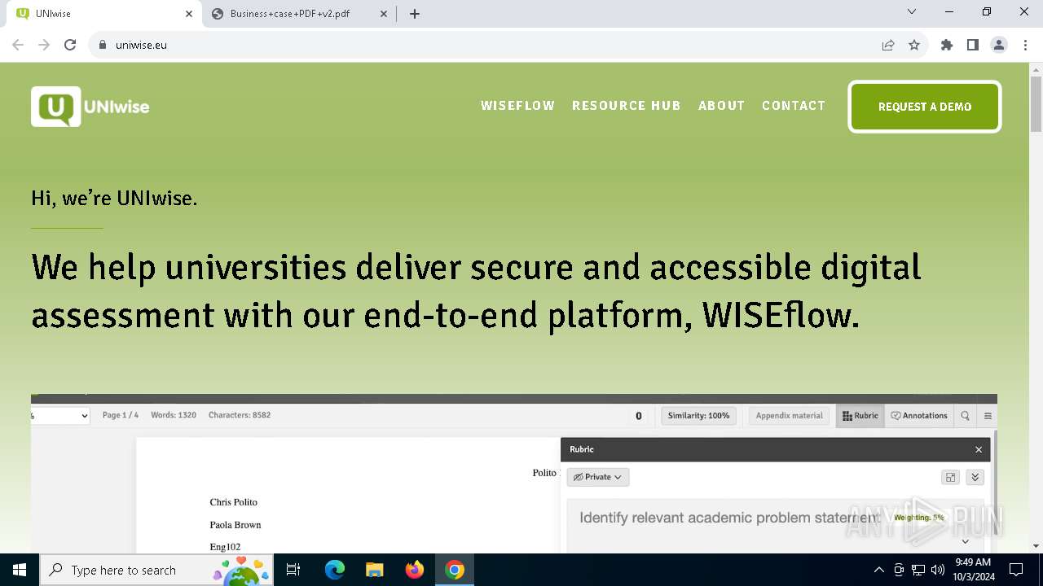Open the CONTACT menu item
This screenshot has width=1043, height=586.
[794, 106]
